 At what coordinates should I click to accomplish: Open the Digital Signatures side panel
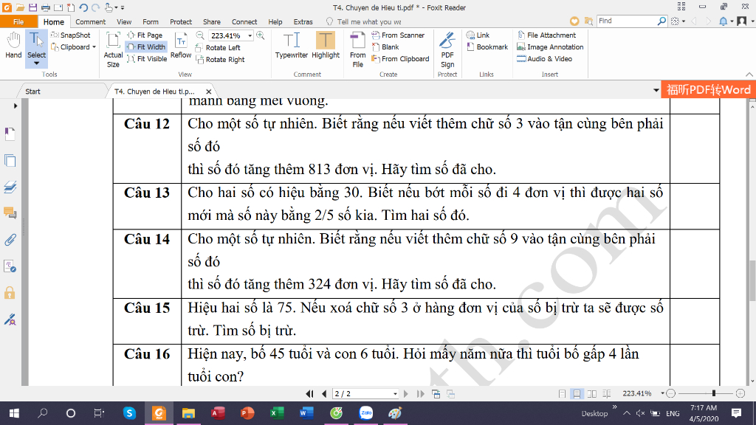10,319
